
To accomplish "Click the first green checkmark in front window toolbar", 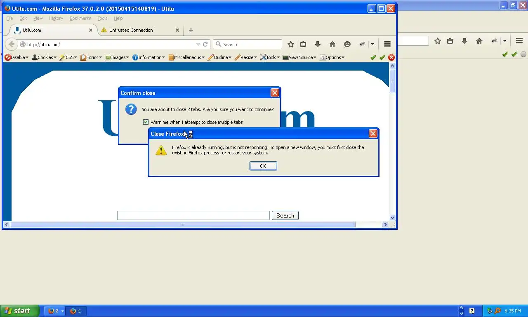I will click(373, 57).
